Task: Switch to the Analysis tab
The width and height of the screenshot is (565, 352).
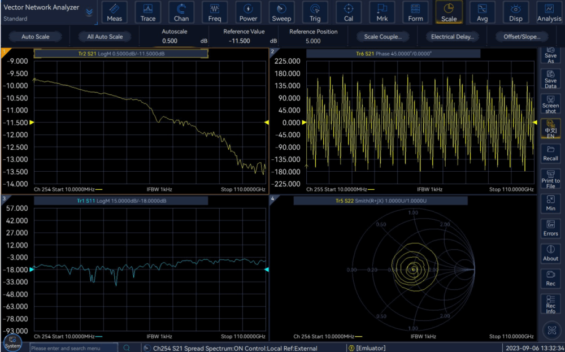Action: (x=549, y=12)
